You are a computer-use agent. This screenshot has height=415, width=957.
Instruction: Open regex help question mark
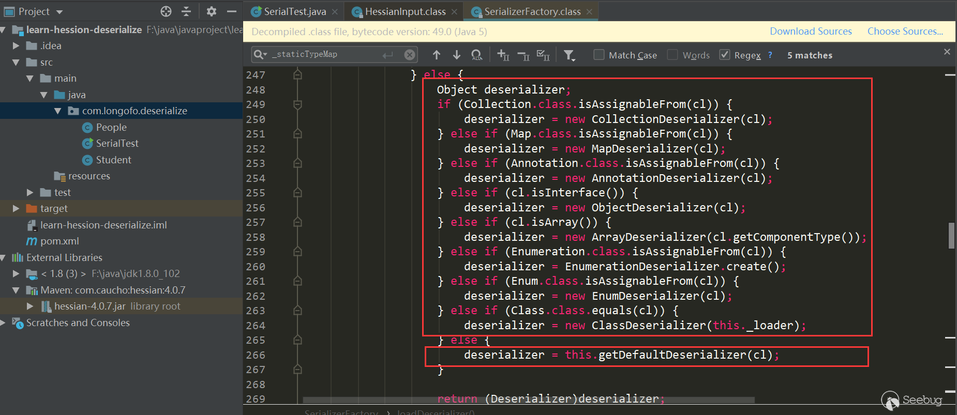coord(770,55)
